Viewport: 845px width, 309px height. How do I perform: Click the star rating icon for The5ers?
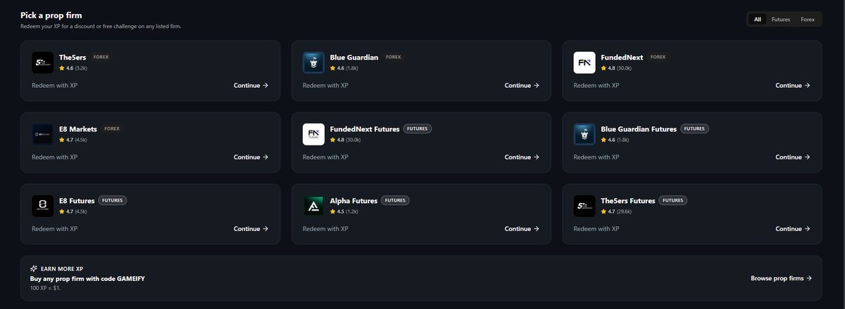[x=62, y=69]
